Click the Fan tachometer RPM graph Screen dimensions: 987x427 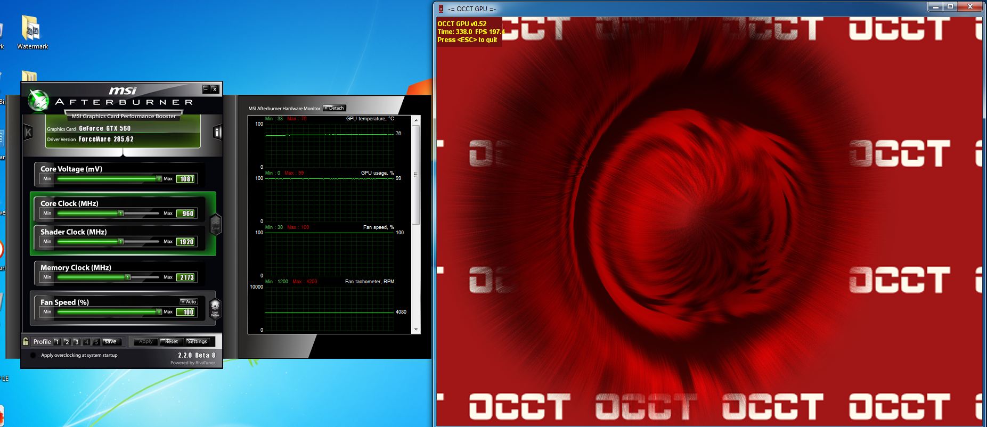[x=329, y=308]
